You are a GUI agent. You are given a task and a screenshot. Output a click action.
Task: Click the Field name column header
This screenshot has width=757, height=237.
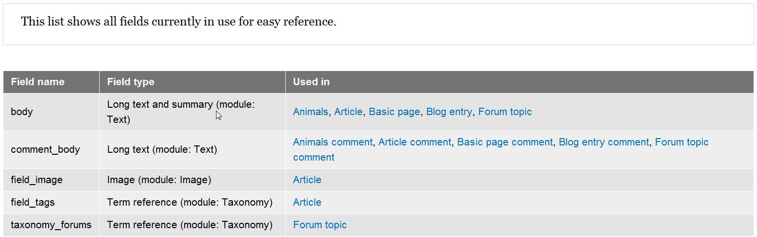(38, 82)
